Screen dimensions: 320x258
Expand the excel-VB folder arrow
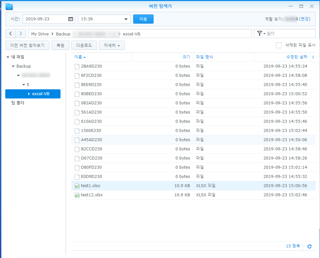pyautogui.click(x=29, y=94)
